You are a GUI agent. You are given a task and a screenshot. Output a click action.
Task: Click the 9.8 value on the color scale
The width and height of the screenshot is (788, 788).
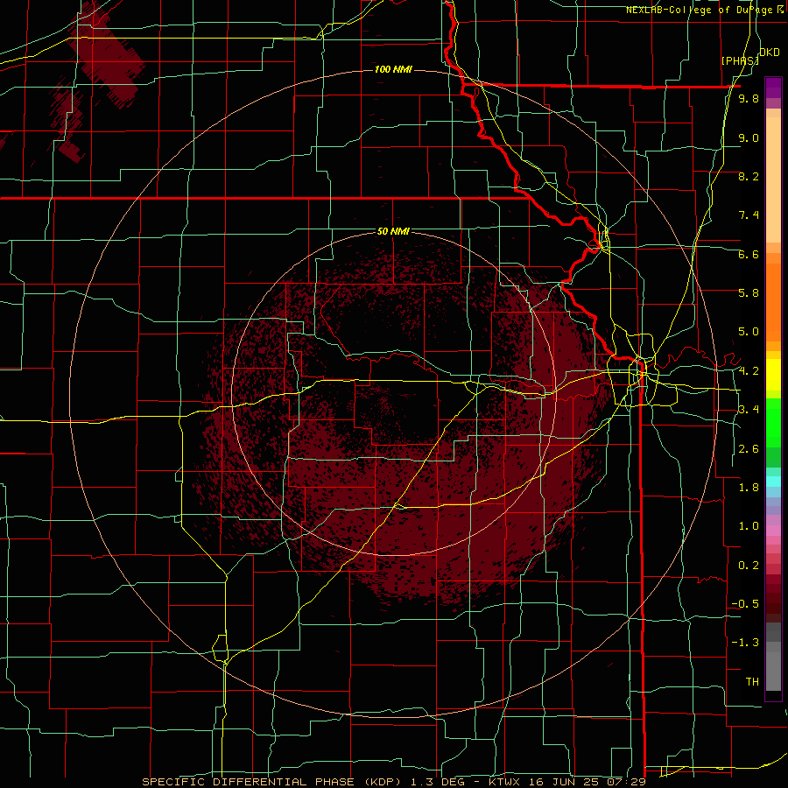(x=749, y=98)
